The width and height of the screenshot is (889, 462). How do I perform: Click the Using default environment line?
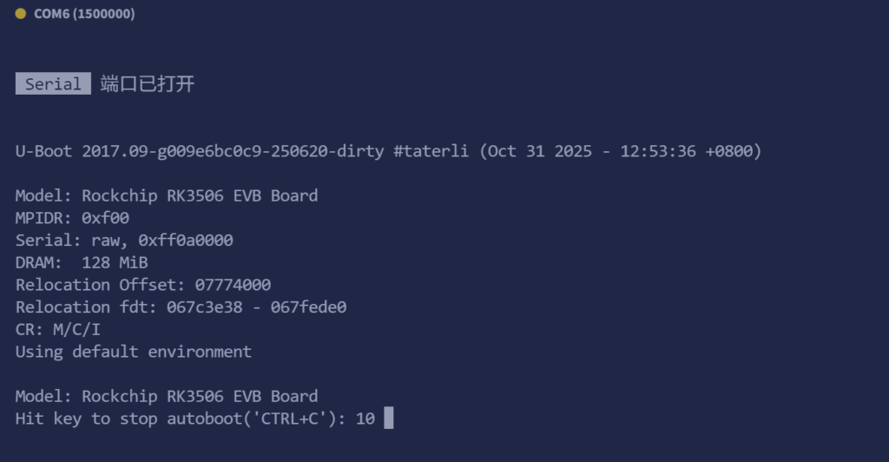134,352
